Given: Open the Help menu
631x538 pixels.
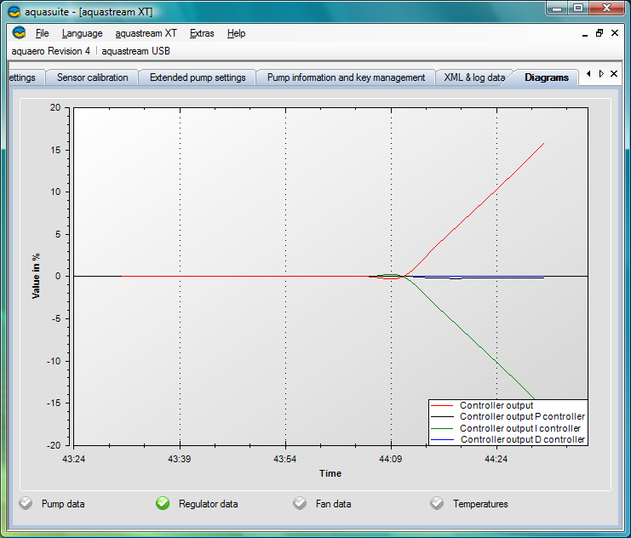Looking at the screenshot, I should 236,33.
